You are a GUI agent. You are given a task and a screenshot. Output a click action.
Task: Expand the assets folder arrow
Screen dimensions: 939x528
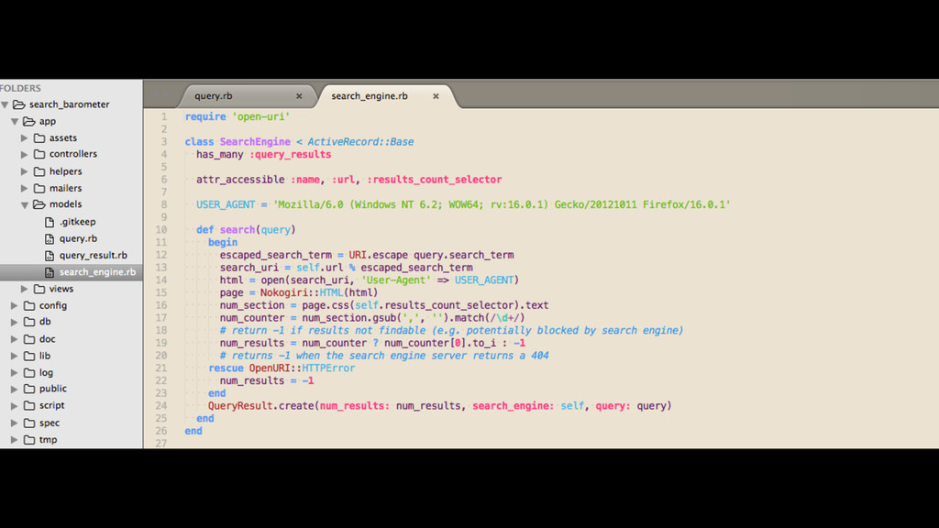[25, 138]
